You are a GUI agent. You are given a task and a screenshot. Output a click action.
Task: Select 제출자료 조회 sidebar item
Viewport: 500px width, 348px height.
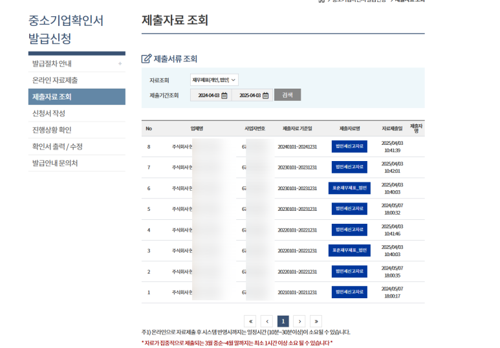(77, 96)
